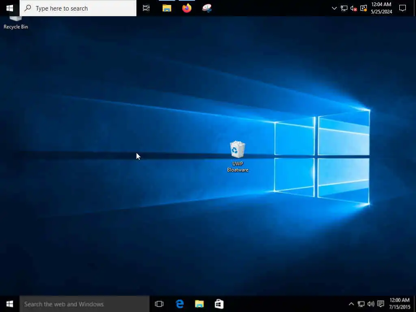Show the 12:00 AM 7/15/2015 clock
The image size is (416, 312).
pos(400,303)
